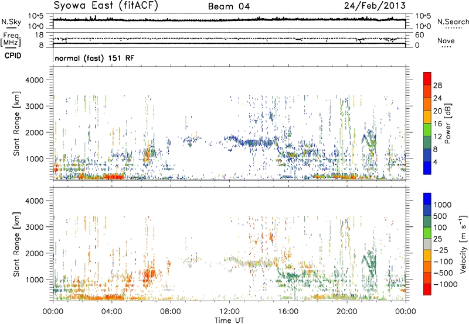Click the gray band of the Velocity color bar

tap(427, 244)
